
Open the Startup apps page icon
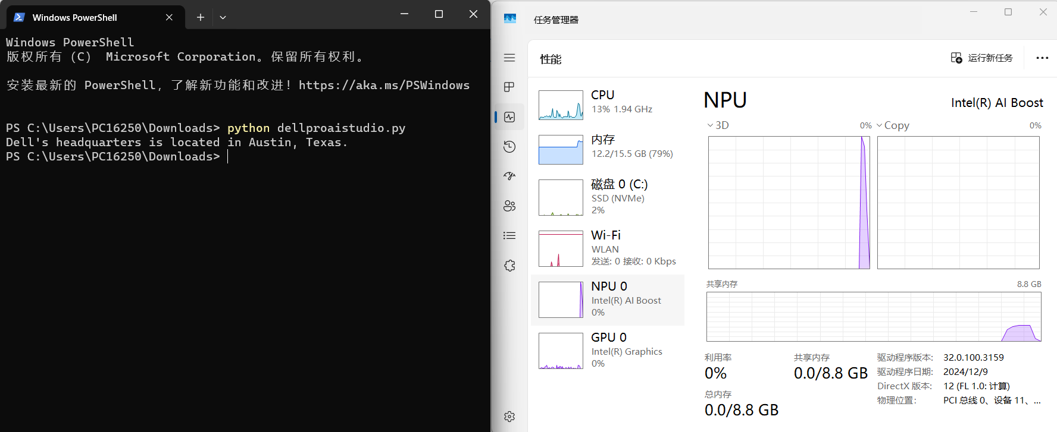[509, 176]
